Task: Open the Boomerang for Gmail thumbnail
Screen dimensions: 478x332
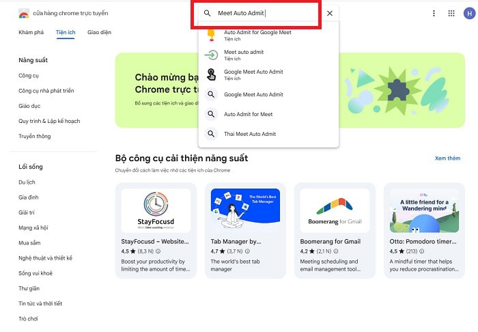Action: [x=335, y=210]
